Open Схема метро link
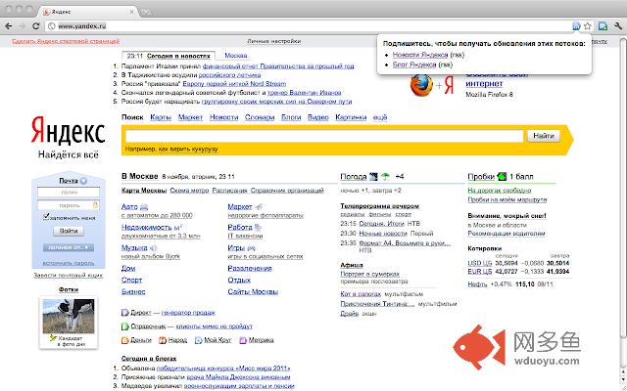The width and height of the screenshot is (627, 391). coord(189,191)
